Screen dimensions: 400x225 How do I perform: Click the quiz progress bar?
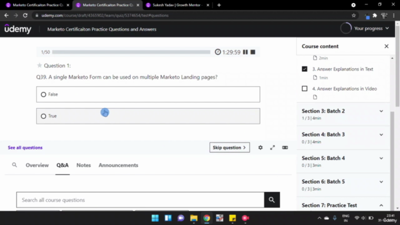coord(131,52)
